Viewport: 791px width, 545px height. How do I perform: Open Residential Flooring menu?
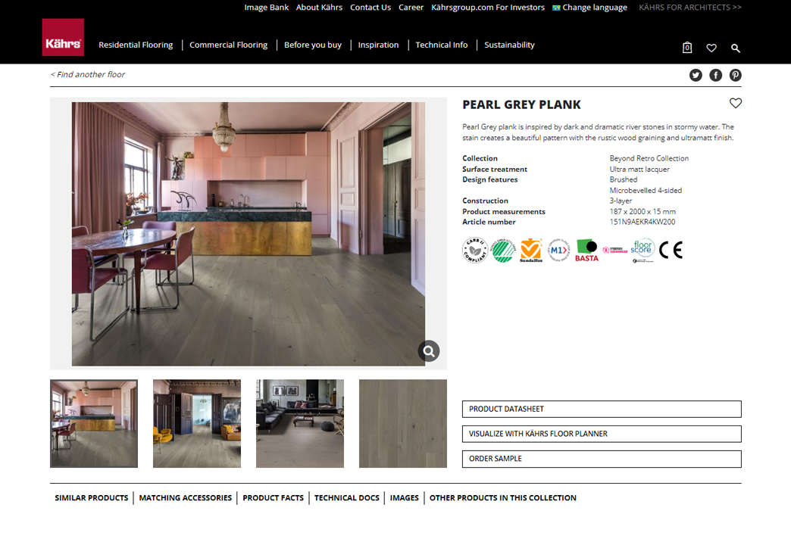tap(136, 45)
